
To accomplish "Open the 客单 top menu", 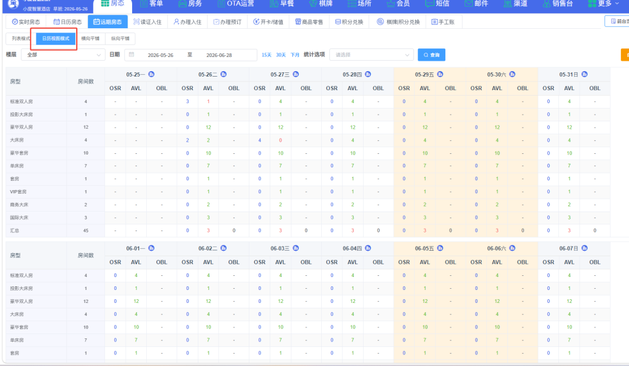I will 152,4.
